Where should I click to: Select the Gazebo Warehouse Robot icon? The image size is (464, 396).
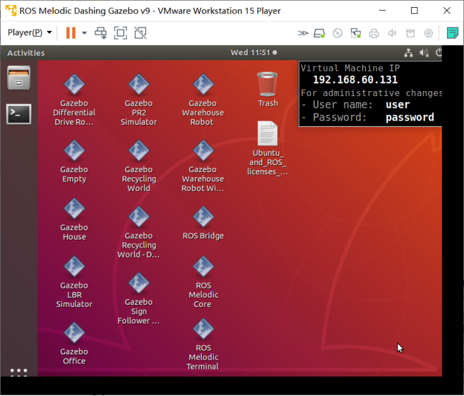(203, 99)
